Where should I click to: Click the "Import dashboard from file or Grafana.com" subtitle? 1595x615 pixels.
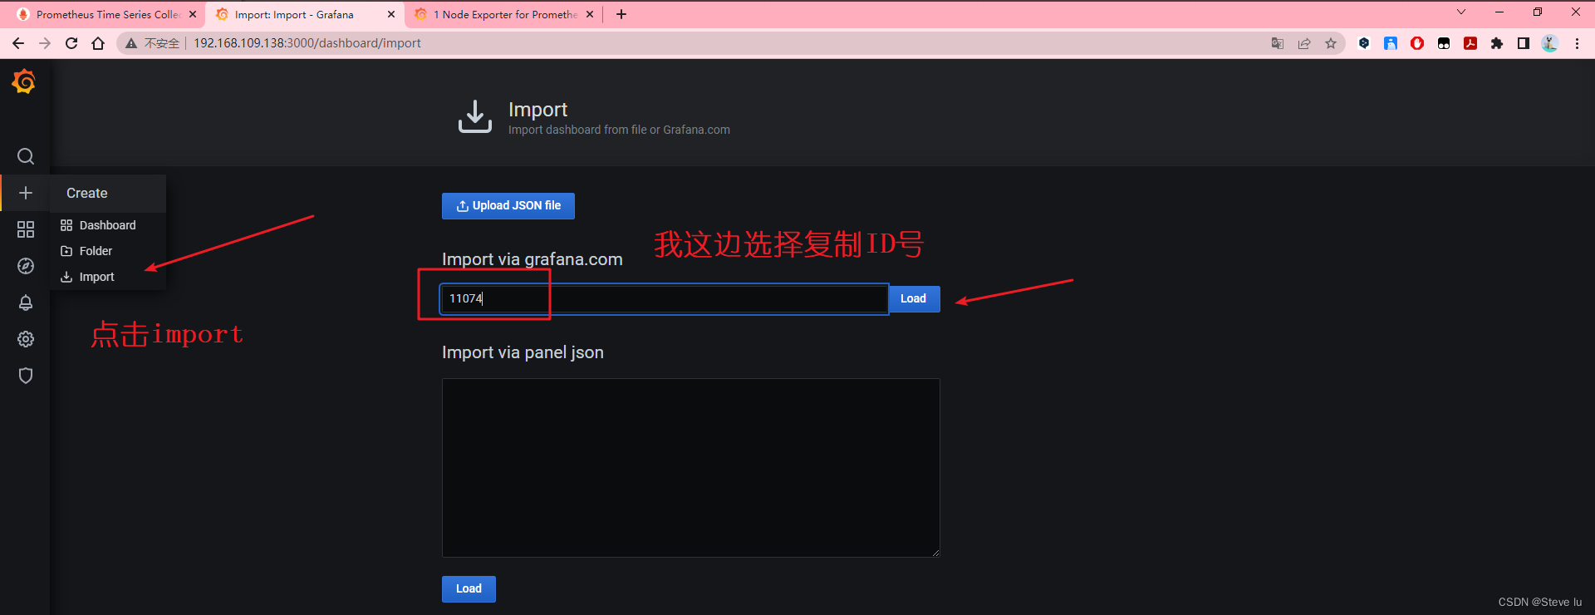619,130
